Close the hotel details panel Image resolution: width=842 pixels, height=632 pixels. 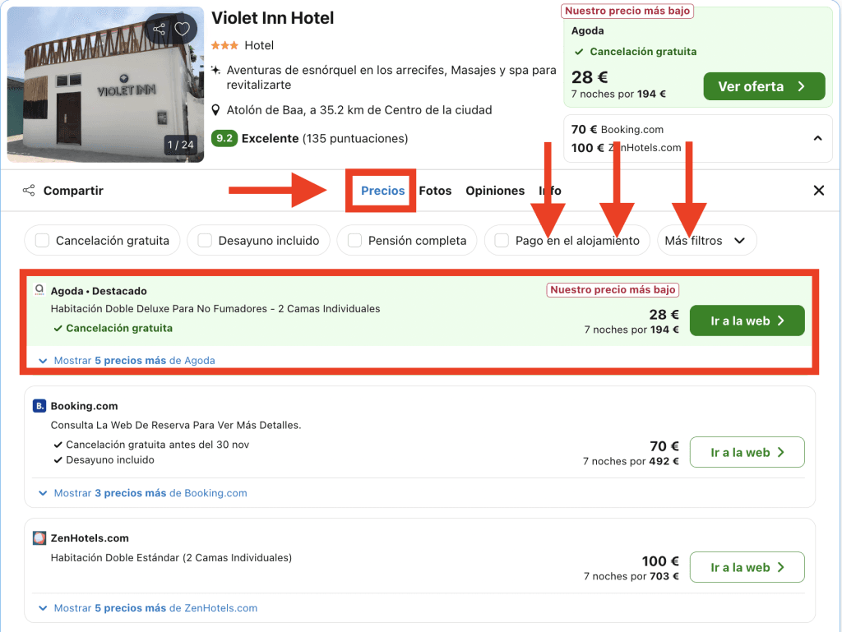818,191
